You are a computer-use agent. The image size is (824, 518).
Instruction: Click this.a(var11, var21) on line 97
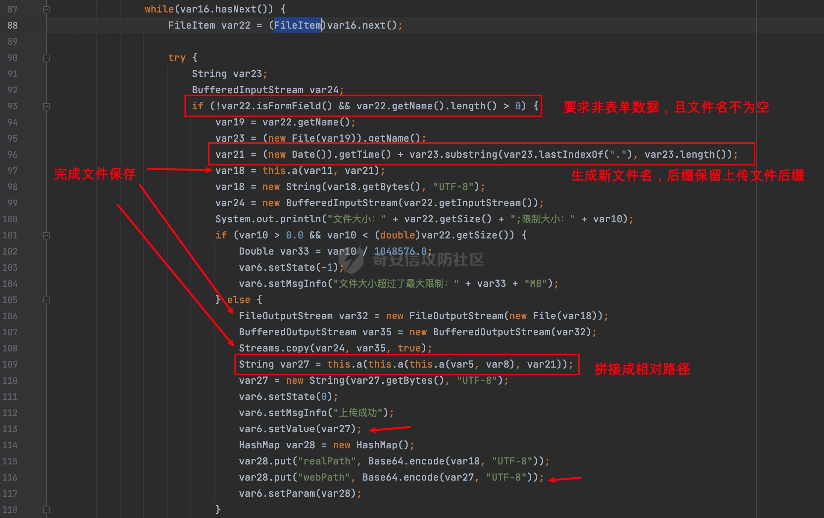point(321,171)
